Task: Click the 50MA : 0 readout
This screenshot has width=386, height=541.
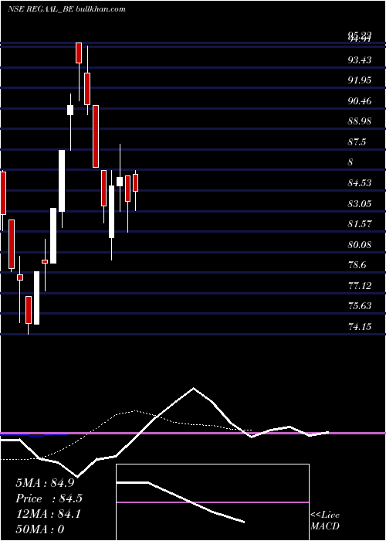Action: [40, 529]
